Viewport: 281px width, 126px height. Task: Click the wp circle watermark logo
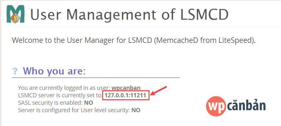coord(215,106)
